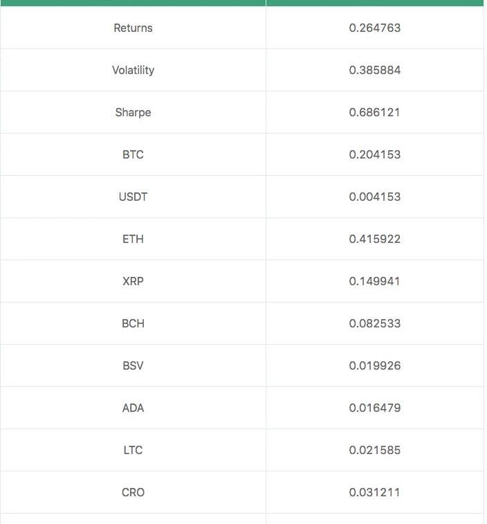Click the Returns row label
The width and height of the screenshot is (487, 524).
point(133,28)
